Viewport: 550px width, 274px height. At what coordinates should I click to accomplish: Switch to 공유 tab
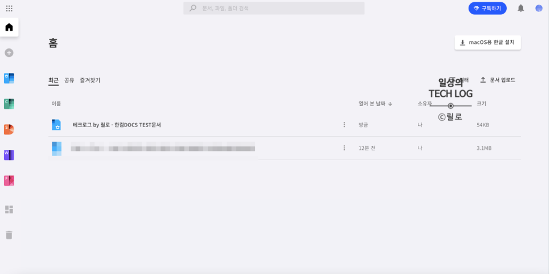[69, 80]
